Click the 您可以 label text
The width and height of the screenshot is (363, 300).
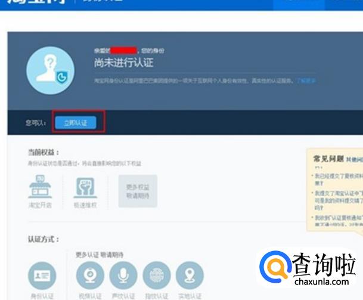(36, 123)
